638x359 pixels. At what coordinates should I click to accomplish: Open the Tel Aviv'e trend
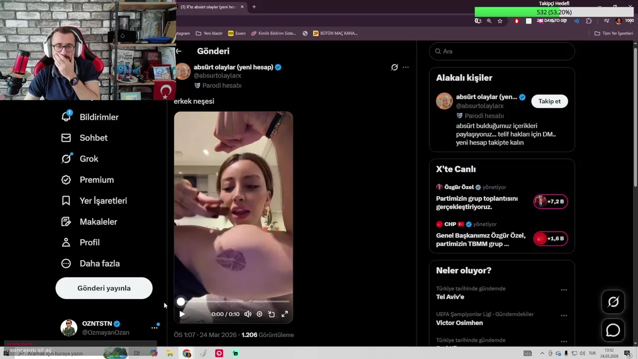450,297
